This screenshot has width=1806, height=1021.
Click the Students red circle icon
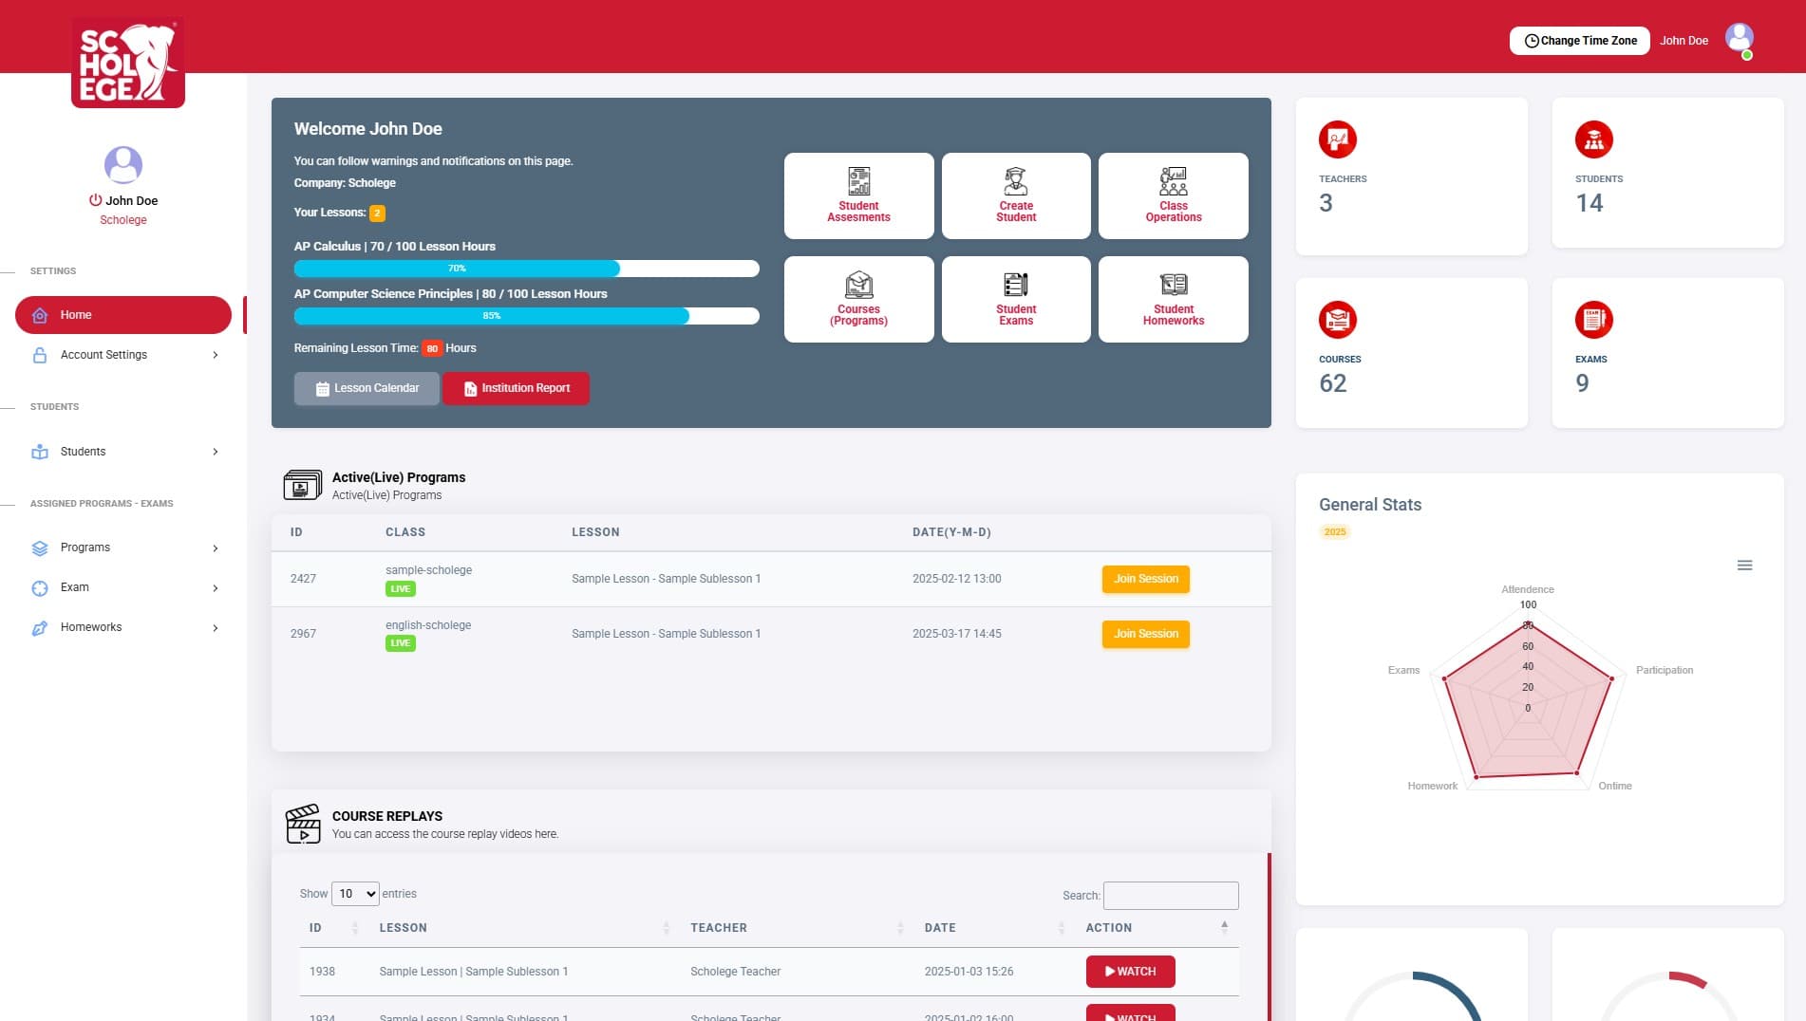tap(1594, 139)
